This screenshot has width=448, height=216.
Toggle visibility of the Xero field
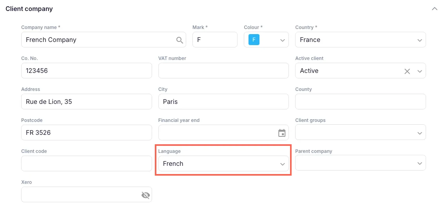(x=146, y=195)
